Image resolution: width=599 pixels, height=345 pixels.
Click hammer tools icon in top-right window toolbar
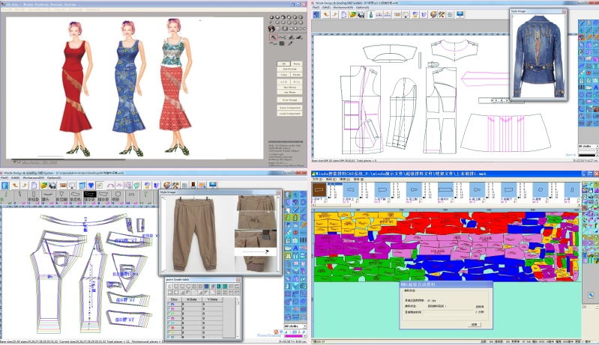pos(442,14)
